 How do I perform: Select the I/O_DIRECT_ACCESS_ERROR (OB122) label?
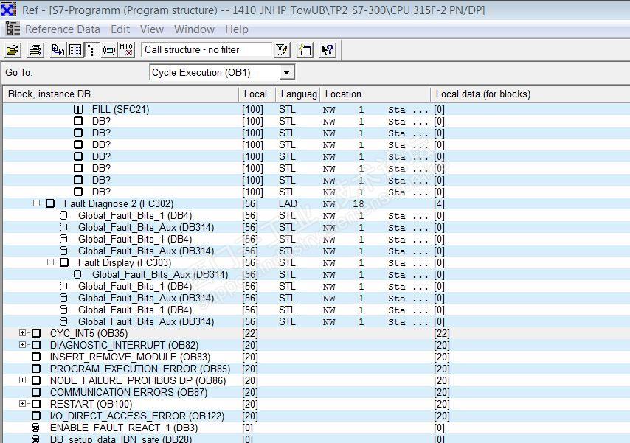[x=137, y=416]
